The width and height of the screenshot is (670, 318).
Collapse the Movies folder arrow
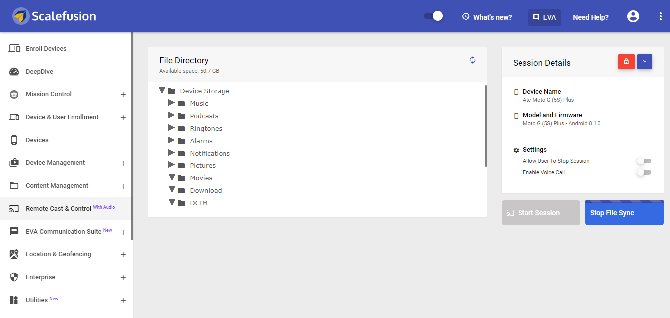click(172, 177)
